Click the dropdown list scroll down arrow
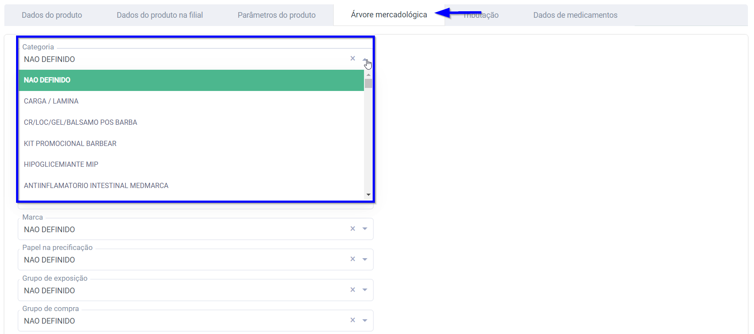The image size is (754, 334). 368,195
